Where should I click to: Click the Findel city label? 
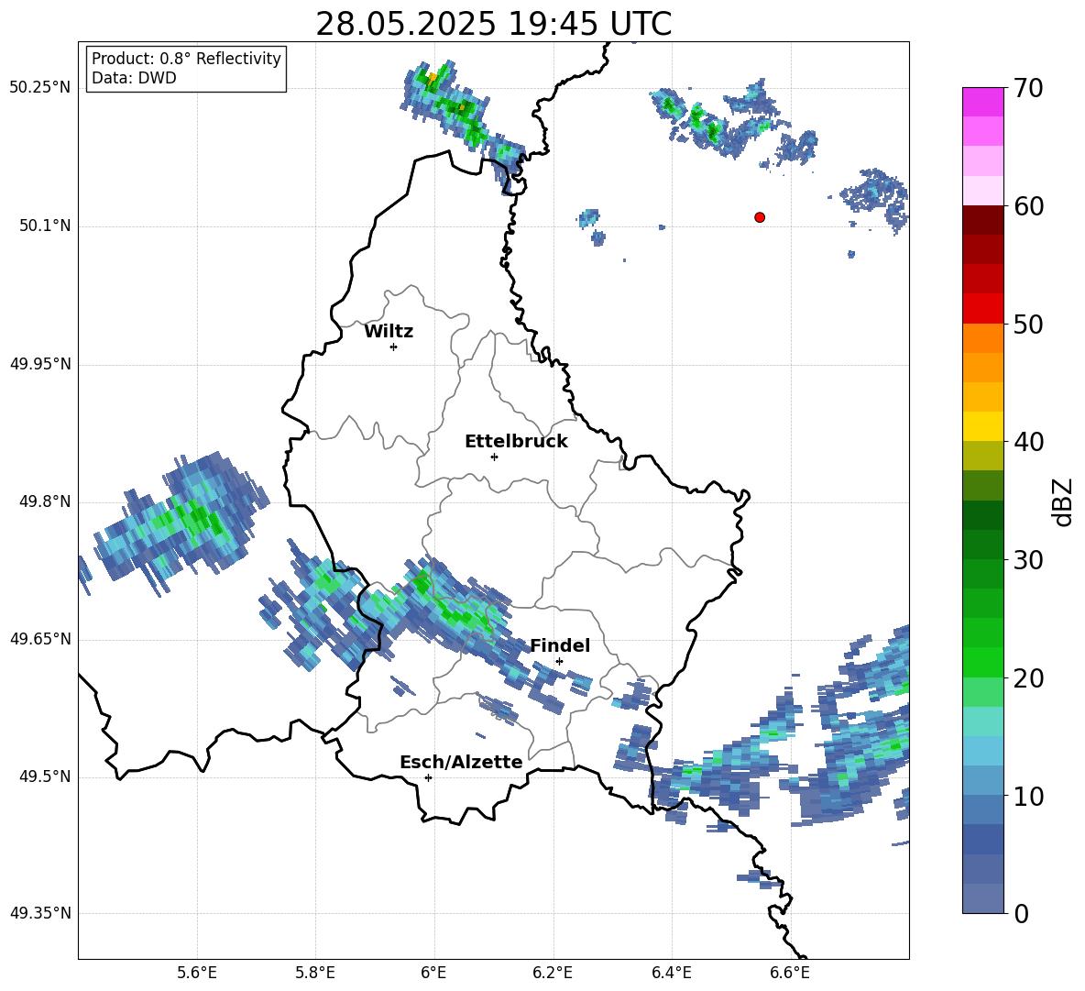tap(560, 645)
